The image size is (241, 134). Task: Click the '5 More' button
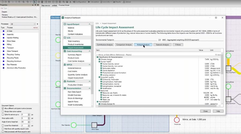tap(178, 45)
